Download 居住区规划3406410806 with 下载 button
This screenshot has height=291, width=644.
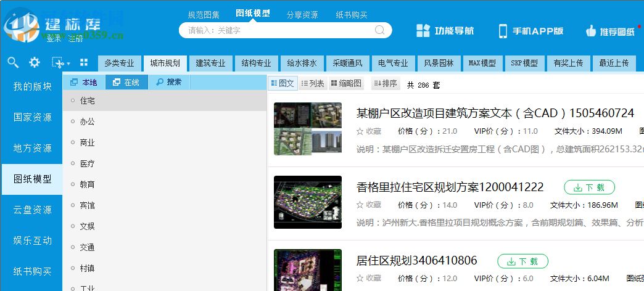tap(523, 261)
